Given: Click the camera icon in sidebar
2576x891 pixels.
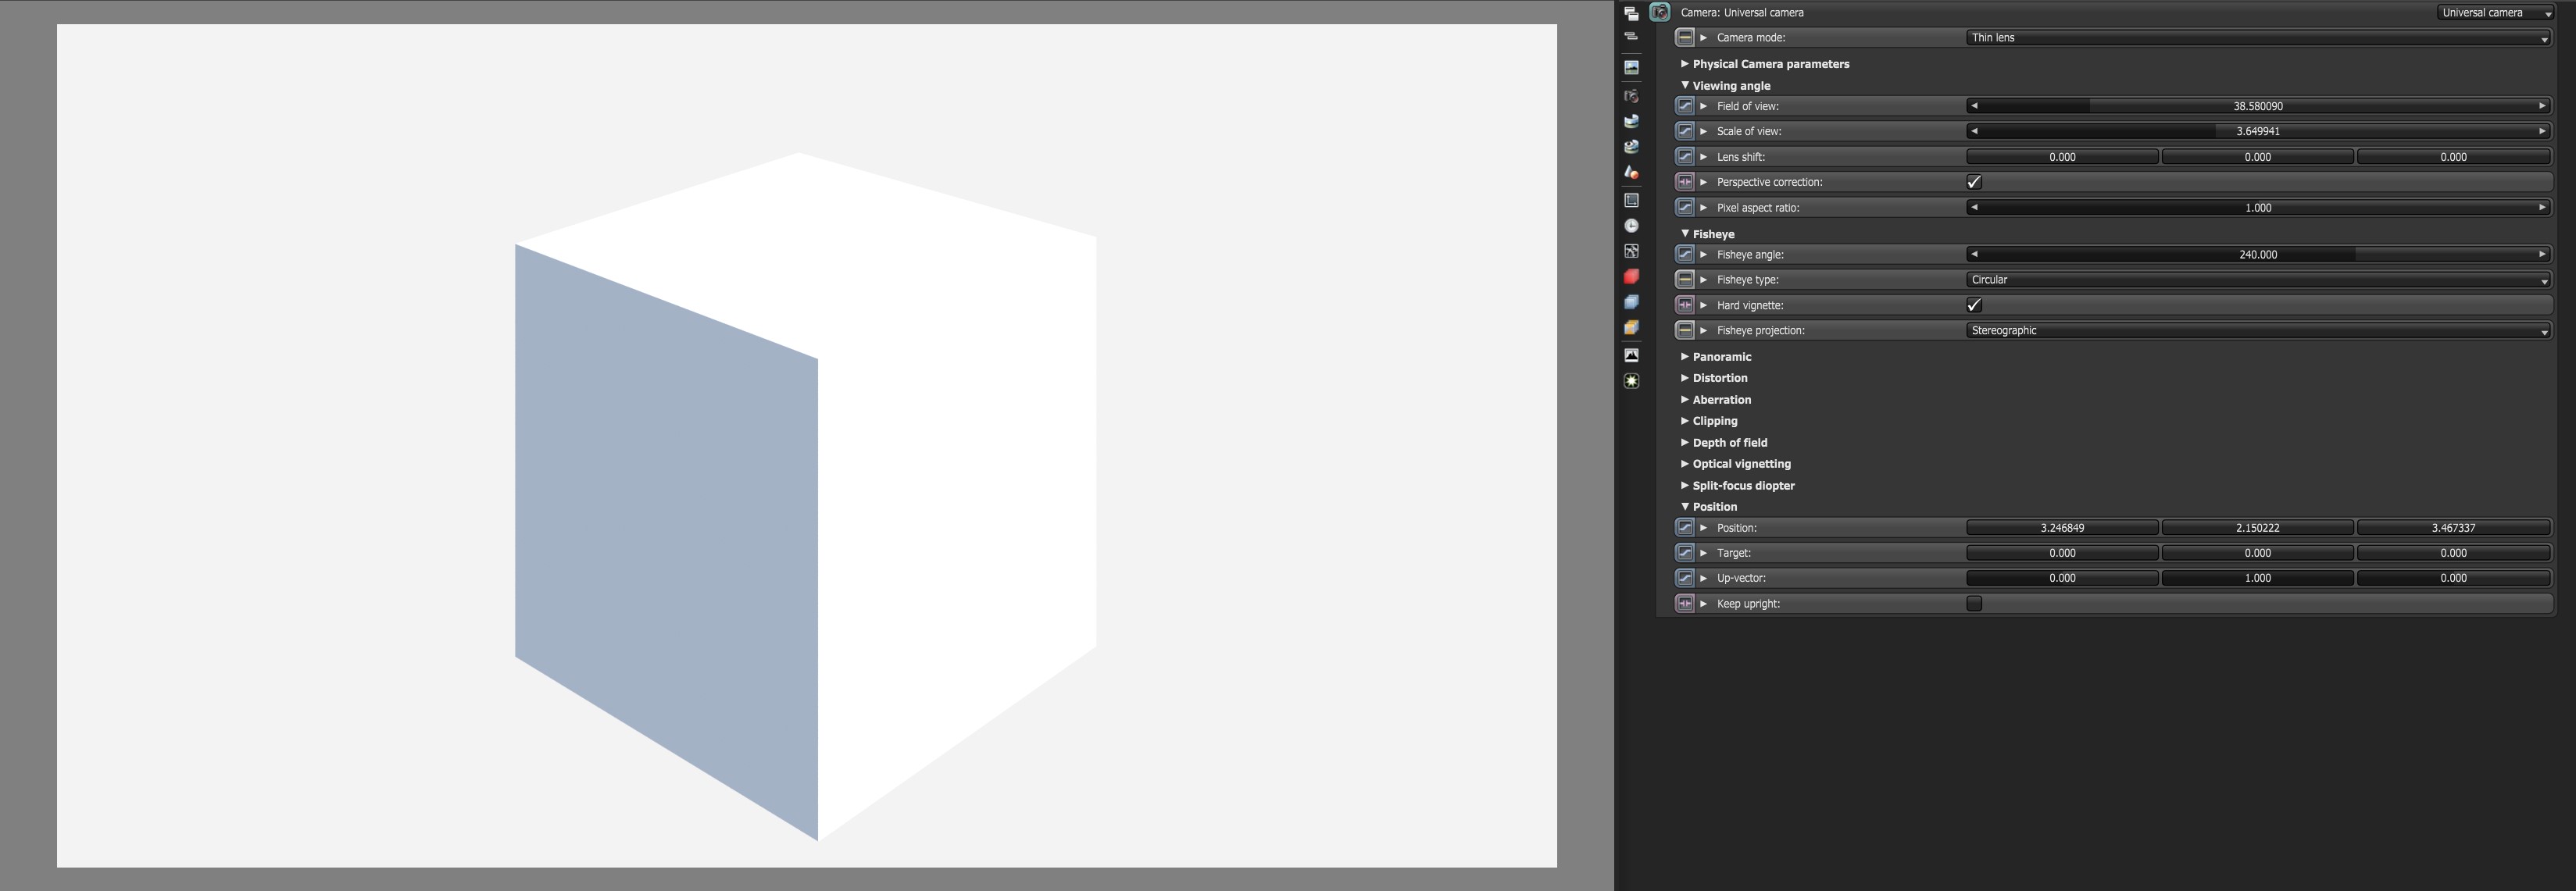Looking at the screenshot, I should (1631, 96).
